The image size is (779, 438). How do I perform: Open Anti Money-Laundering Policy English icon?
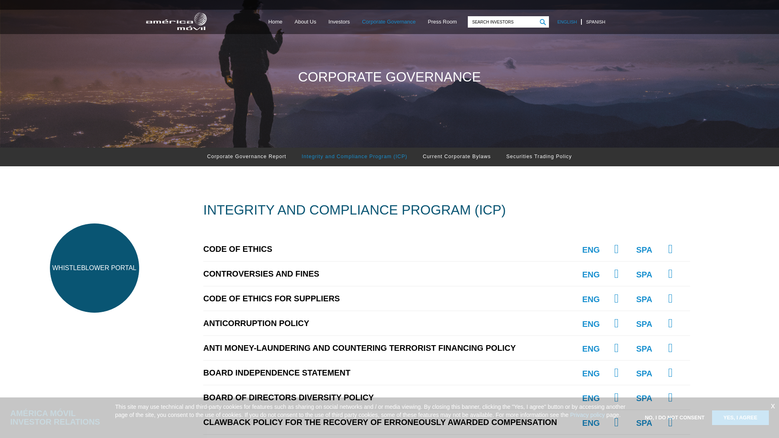tap(616, 348)
